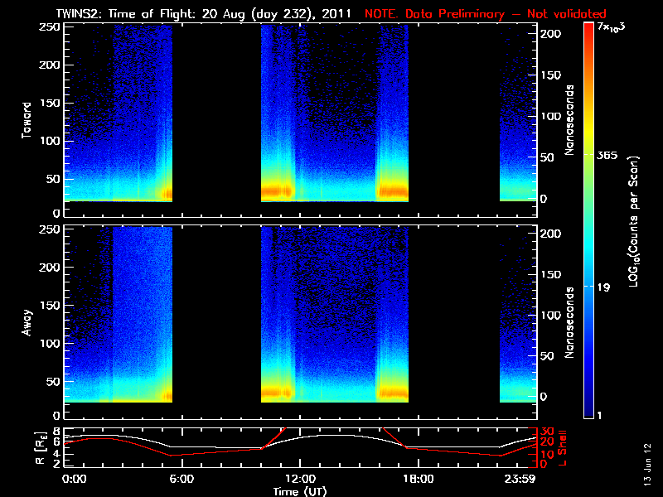Screen dimensions: 663x497
Task: Click the red 'L Shell' axis label
Action: pyautogui.click(x=564, y=446)
